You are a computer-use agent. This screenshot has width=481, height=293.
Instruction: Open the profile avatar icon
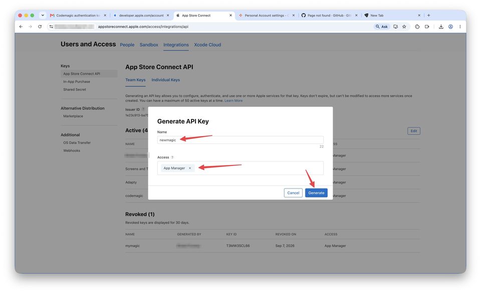[450, 26]
